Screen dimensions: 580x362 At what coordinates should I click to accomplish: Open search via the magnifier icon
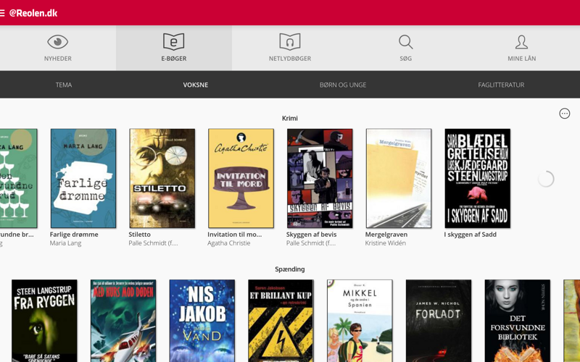(406, 42)
